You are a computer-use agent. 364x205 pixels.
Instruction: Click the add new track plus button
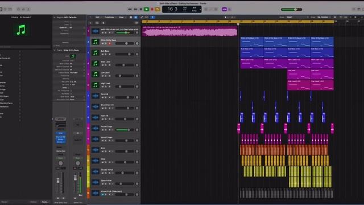point(90,23)
